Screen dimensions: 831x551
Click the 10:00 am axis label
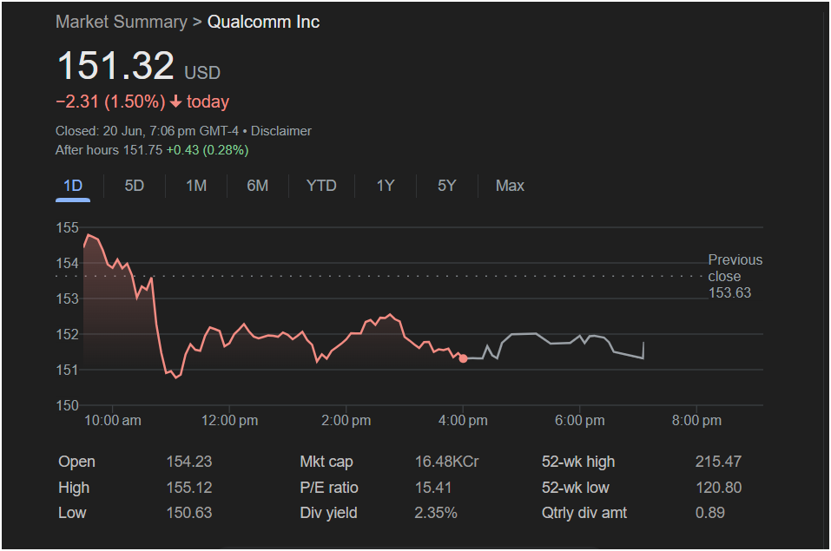(x=113, y=421)
